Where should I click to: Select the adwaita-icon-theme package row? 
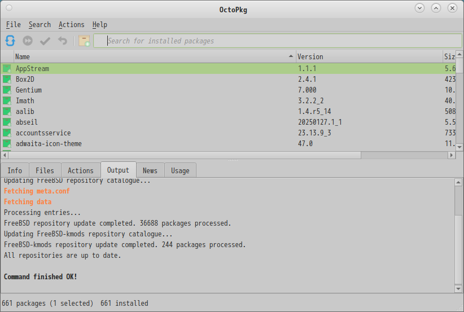tap(228, 144)
